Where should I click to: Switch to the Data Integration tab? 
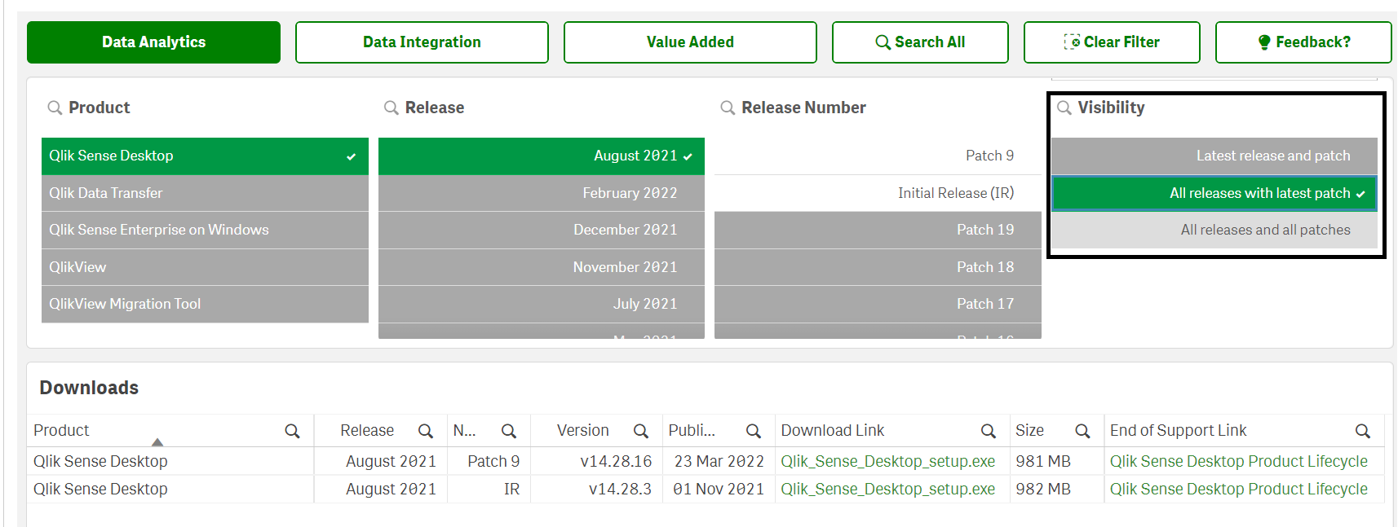coord(422,42)
